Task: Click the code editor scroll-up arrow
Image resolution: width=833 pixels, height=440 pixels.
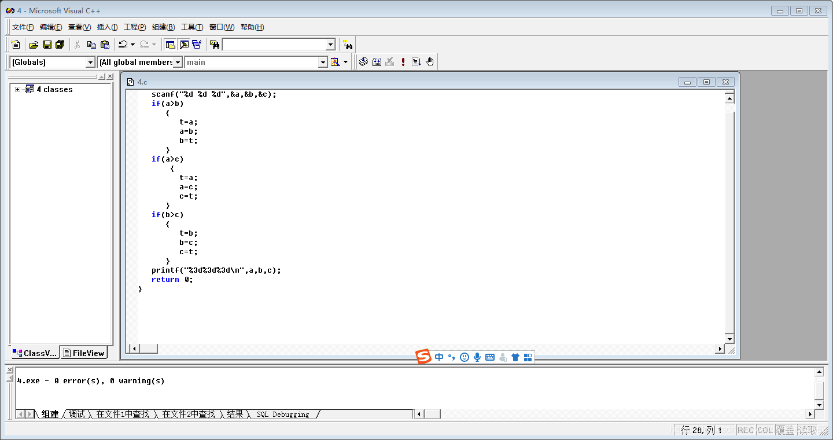Action: (729, 98)
